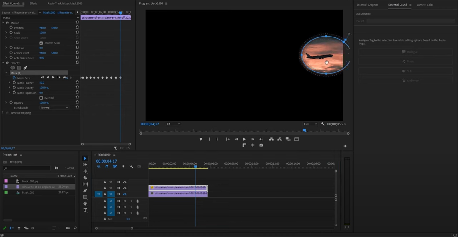The width and height of the screenshot is (458, 237).
Task: Open the Project: test panel menu
Action: pos(21,155)
